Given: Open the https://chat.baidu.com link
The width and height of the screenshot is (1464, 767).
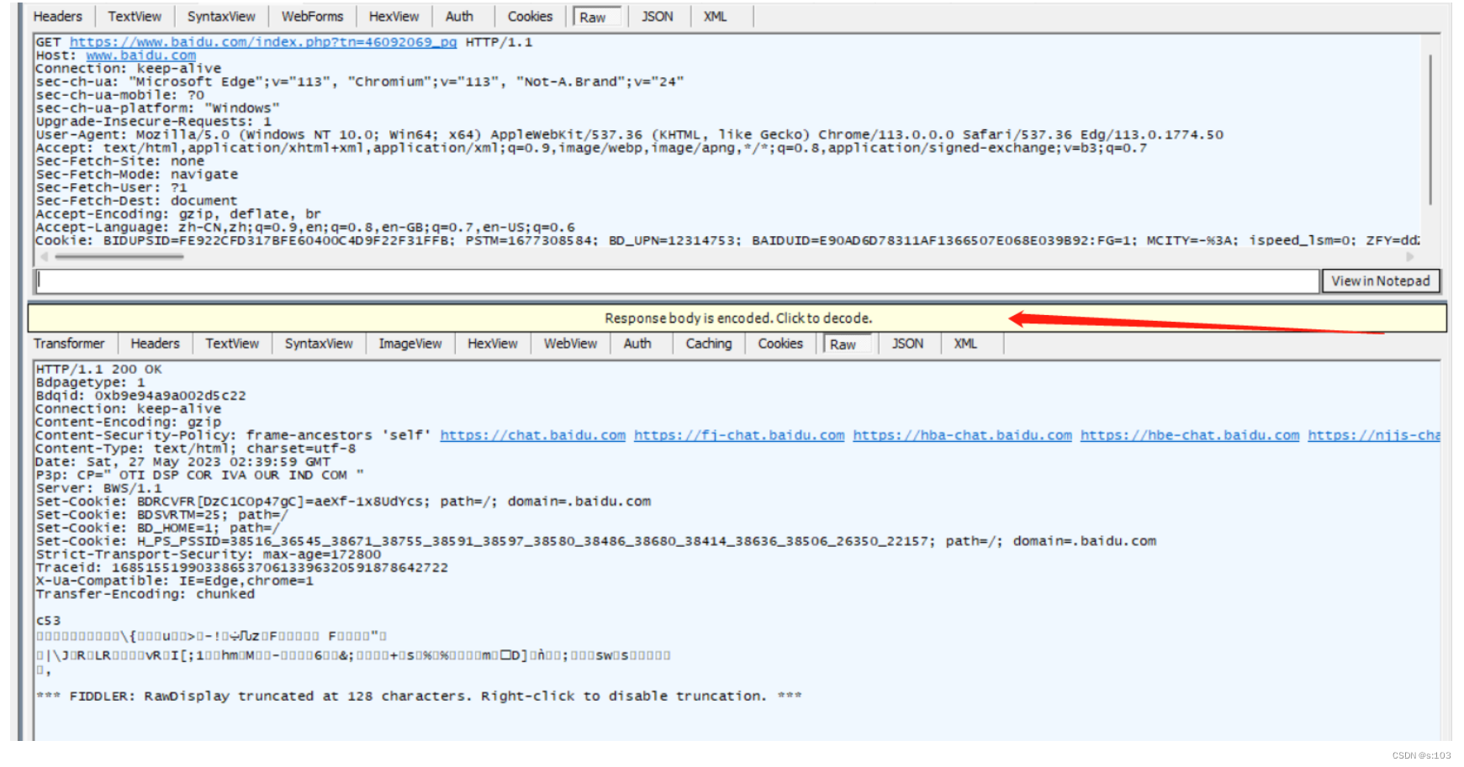Looking at the screenshot, I should coord(533,435).
